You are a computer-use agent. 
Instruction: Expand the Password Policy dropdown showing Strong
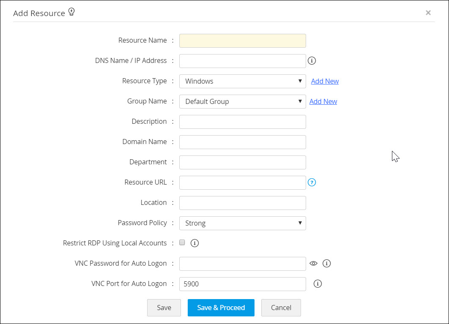[x=242, y=223]
